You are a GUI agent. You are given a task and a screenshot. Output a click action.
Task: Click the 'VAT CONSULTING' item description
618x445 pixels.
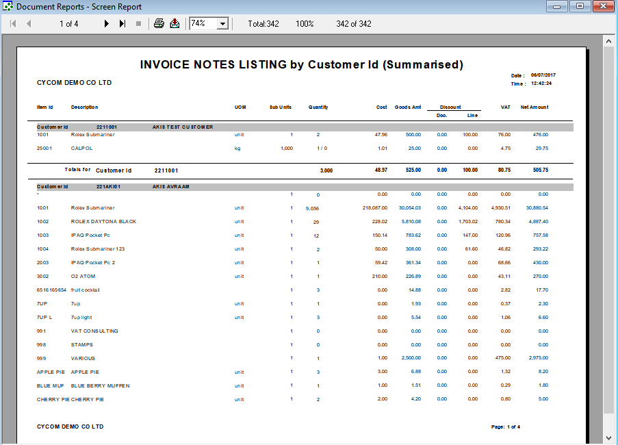tap(94, 331)
